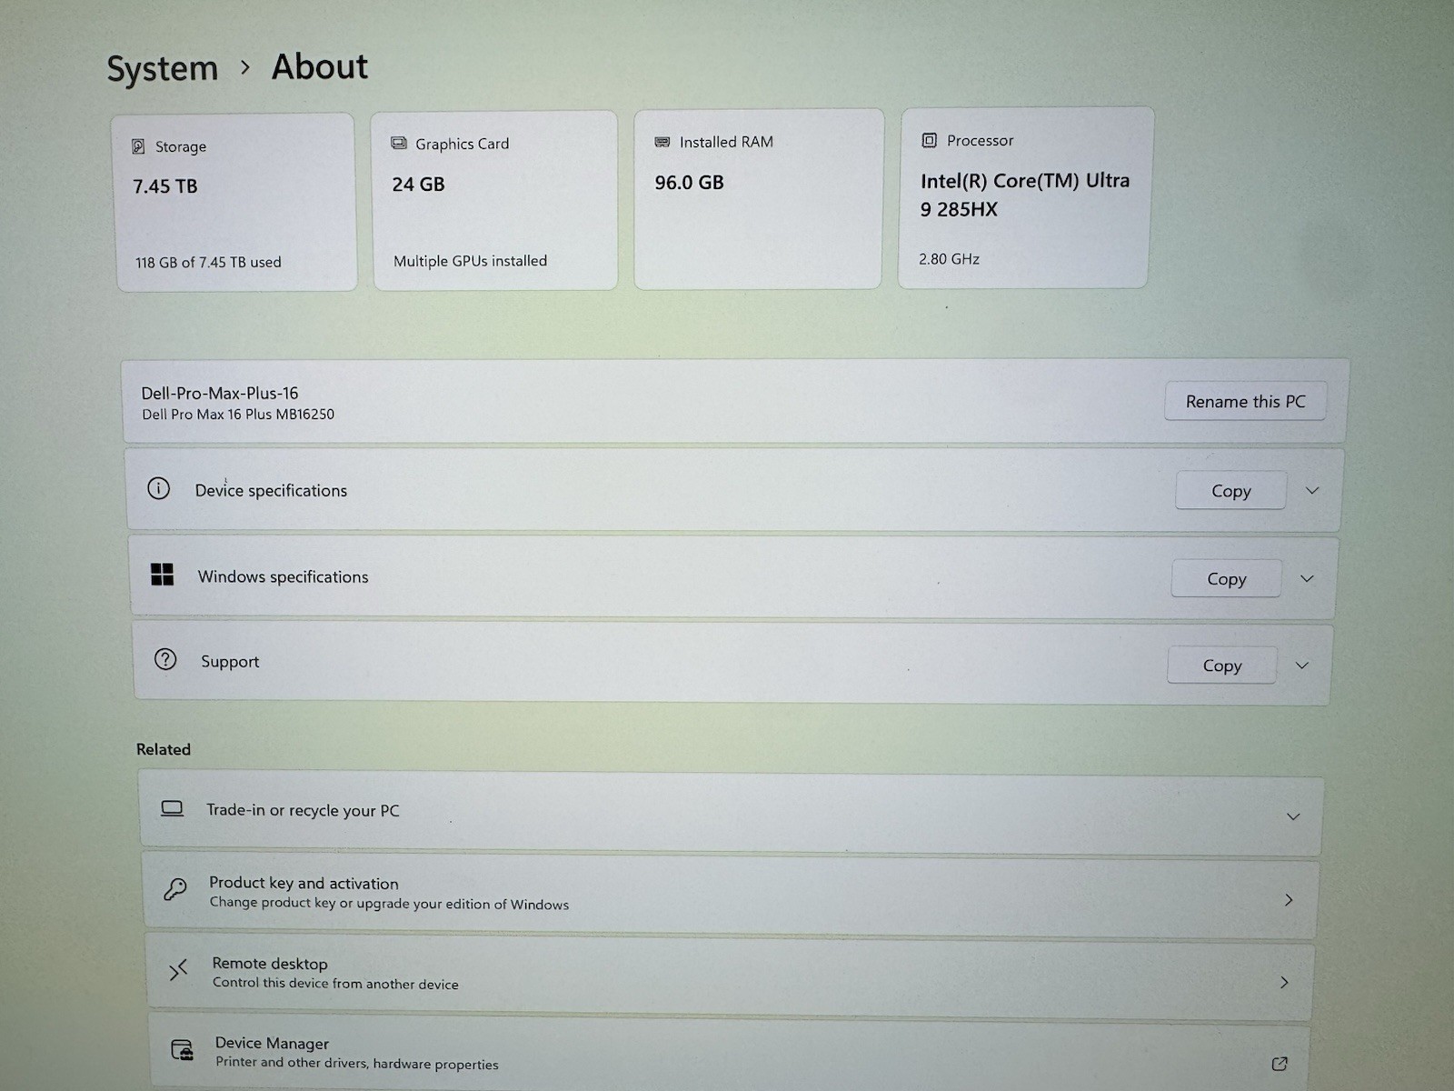Click Rename this PC button

(1245, 401)
